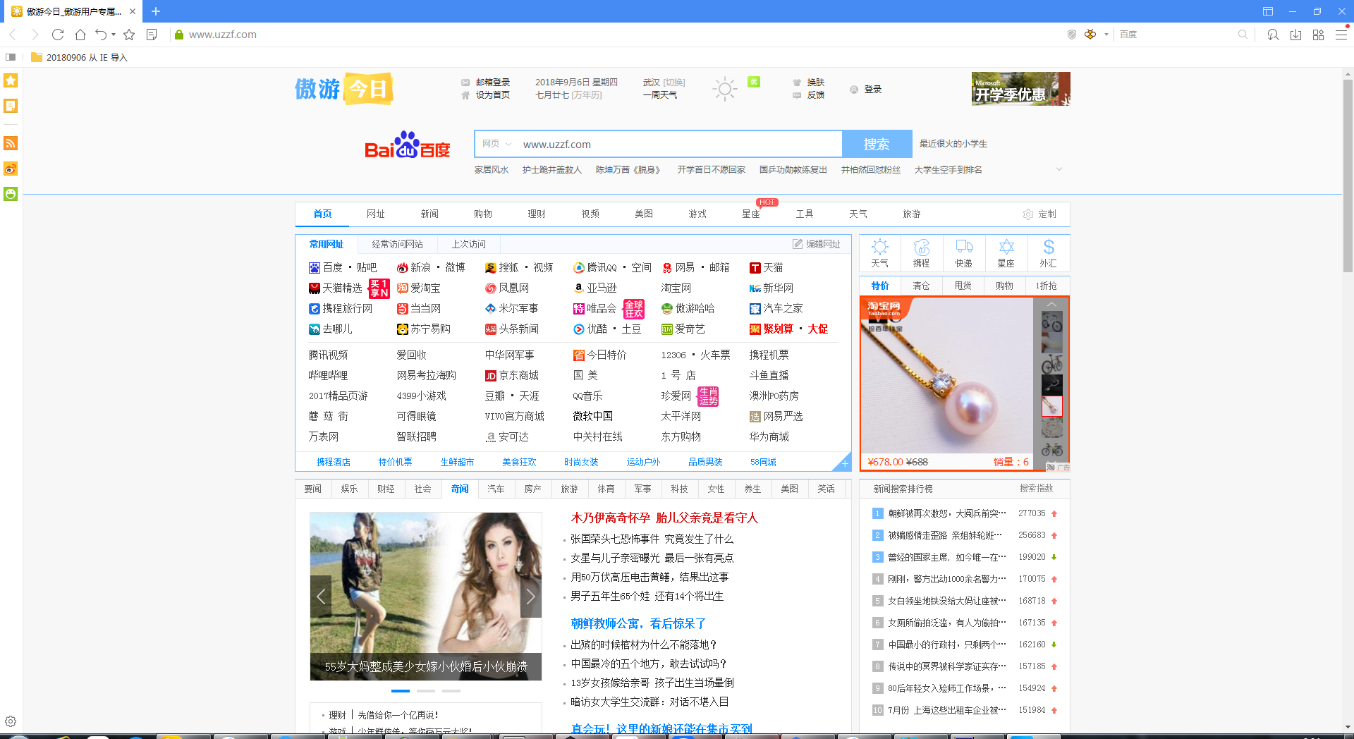Collapse the product thumbnail strip up arrow
The width and height of the screenshot is (1354, 739).
(x=1051, y=304)
